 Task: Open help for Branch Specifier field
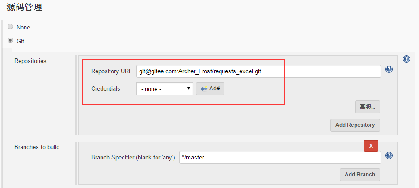(x=389, y=155)
